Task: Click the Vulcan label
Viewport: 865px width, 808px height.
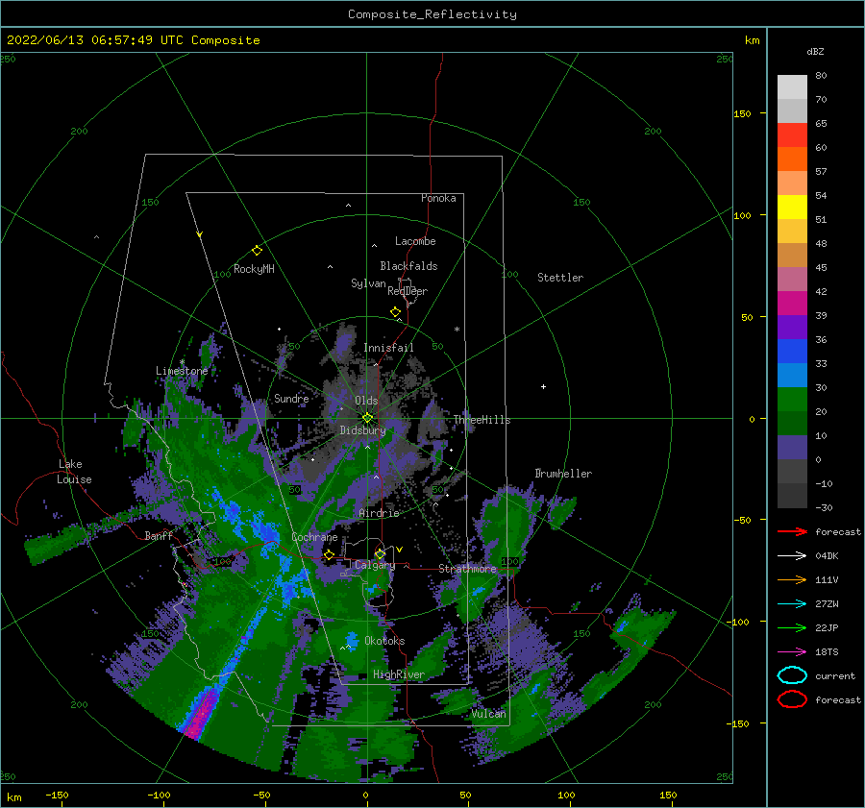Action: tap(488, 714)
